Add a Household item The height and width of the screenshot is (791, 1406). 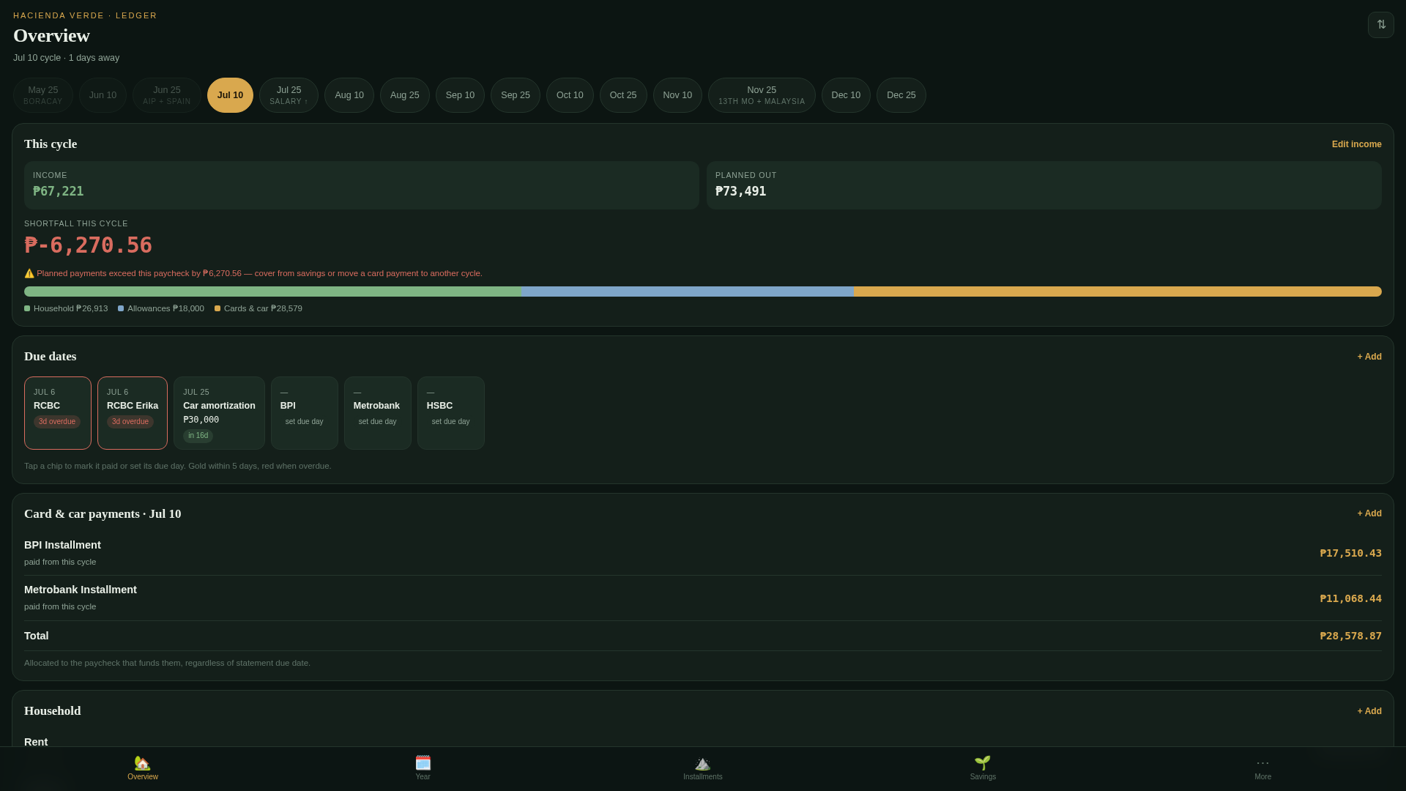point(1369,711)
